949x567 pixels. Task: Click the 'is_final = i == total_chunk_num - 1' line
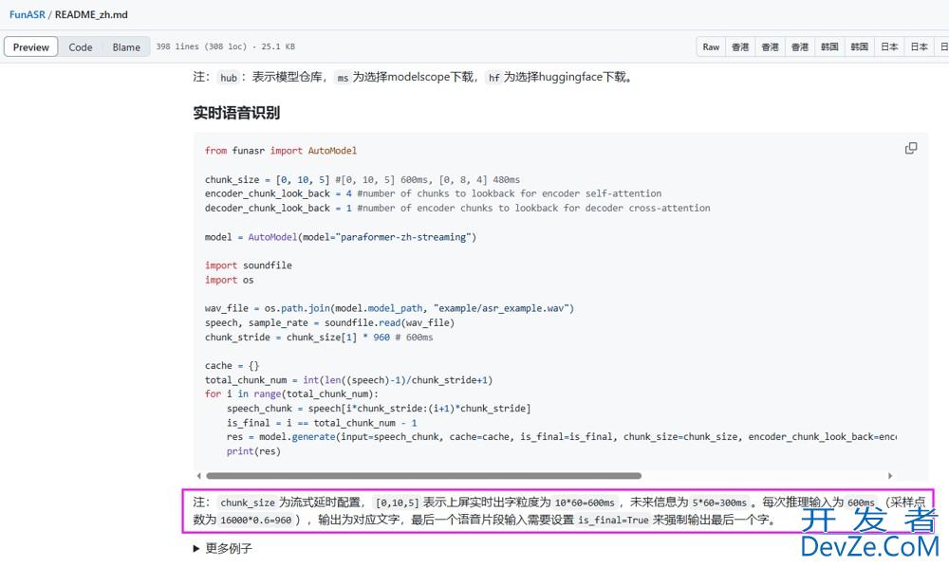[322, 423]
